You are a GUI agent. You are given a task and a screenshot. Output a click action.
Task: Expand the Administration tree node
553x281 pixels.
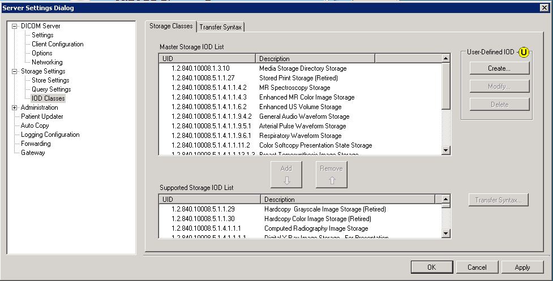15,107
